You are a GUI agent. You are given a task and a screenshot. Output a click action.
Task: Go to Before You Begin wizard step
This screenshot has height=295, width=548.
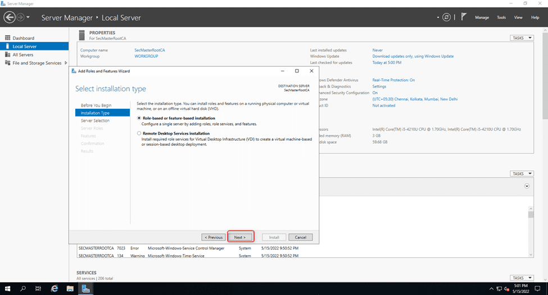coord(96,105)
